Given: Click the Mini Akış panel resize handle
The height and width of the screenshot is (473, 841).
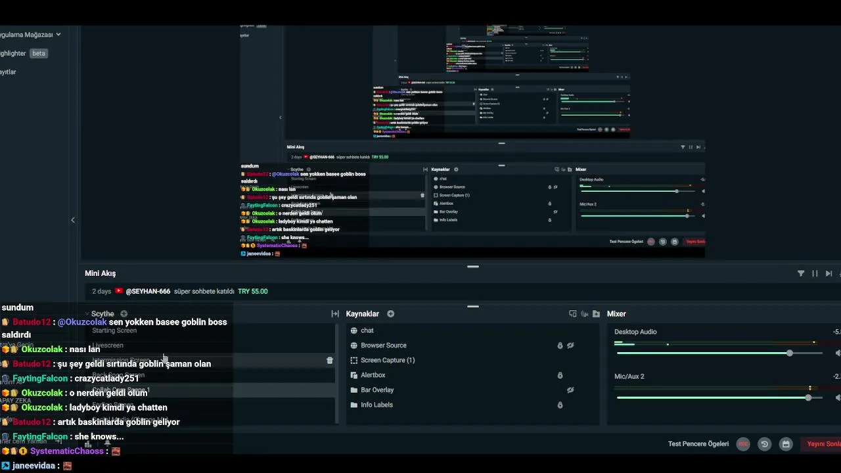Looking at the screenshot, I should (x=473, y=267).
